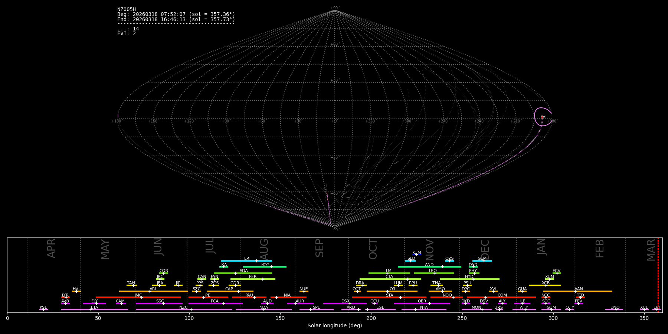Click the ETA shower label
Image resolution: width=668 pixels, height=334 pixels.
95,308
